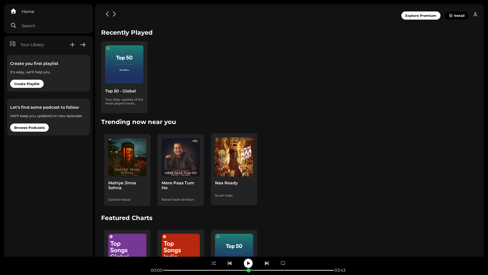Click the Install button

[x=456, y=16]
